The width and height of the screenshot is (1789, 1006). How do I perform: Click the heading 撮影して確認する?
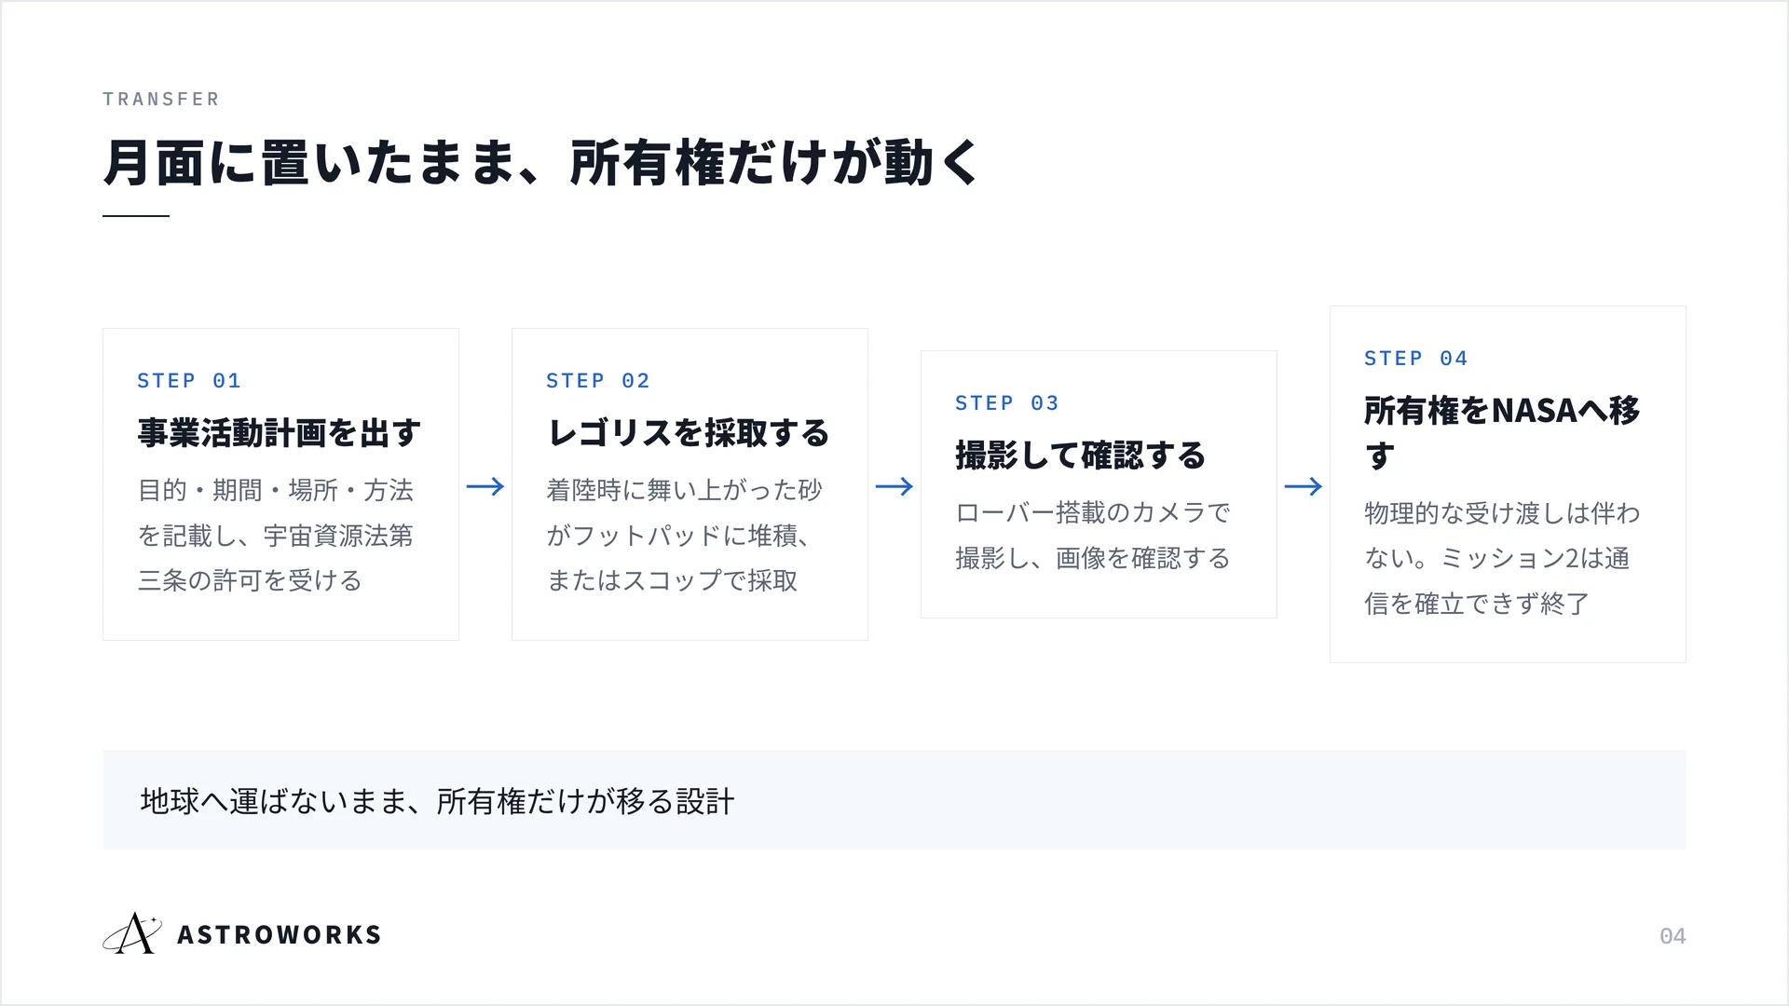point(1081,455)
